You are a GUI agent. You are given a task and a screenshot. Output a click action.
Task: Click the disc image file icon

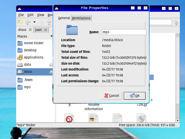tap(141, 118)
